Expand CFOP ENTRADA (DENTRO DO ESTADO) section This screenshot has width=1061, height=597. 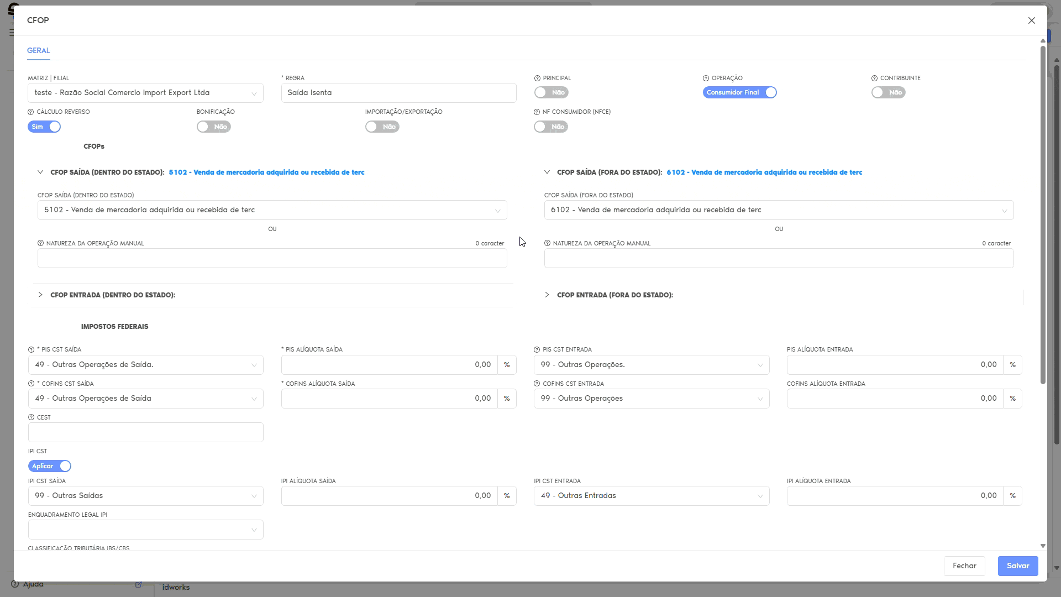click(40, 295)
